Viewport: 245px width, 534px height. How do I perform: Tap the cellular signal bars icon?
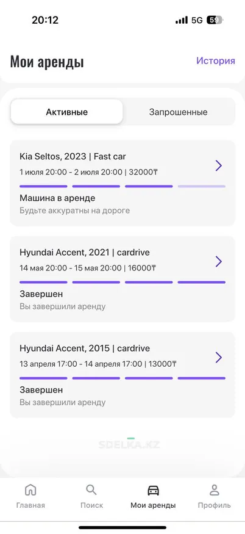tap(182, 20)
